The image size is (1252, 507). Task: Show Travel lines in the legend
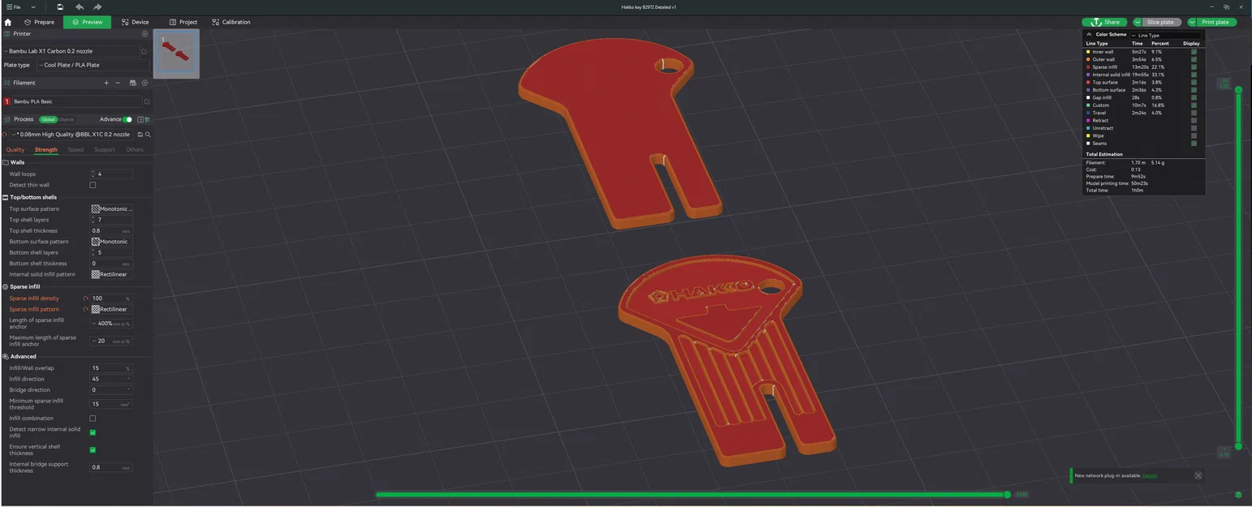point(1194,113)
